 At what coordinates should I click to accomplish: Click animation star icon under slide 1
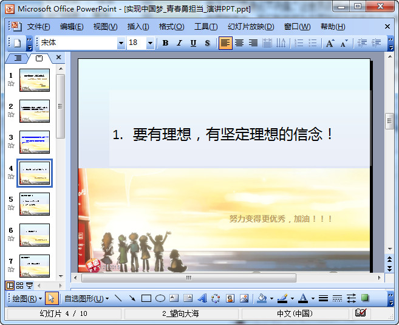coord(11,83)
